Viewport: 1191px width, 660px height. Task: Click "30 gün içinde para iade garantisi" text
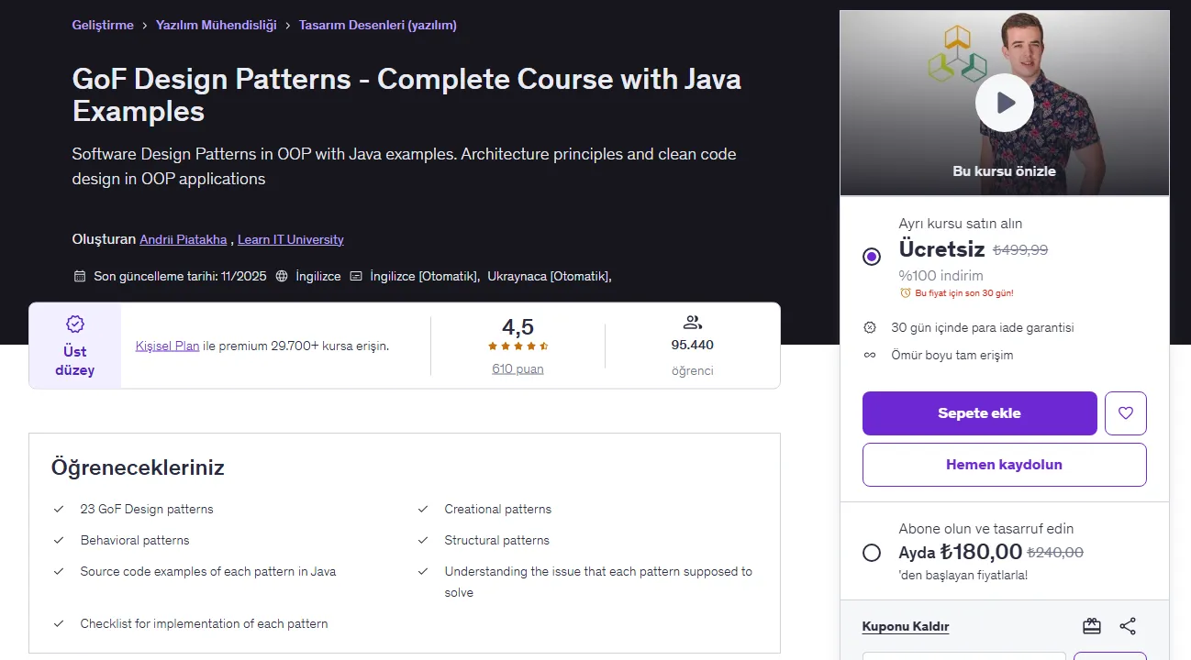[983, 327]
